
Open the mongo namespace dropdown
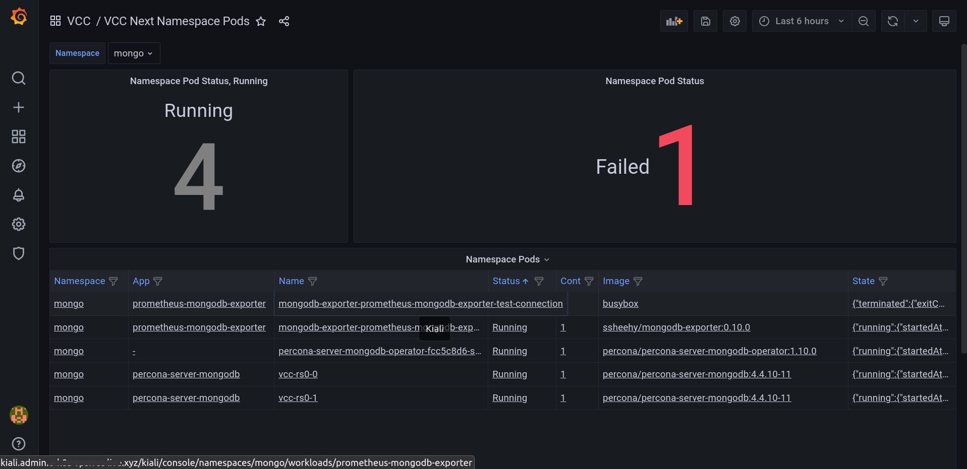click(134, 53)
